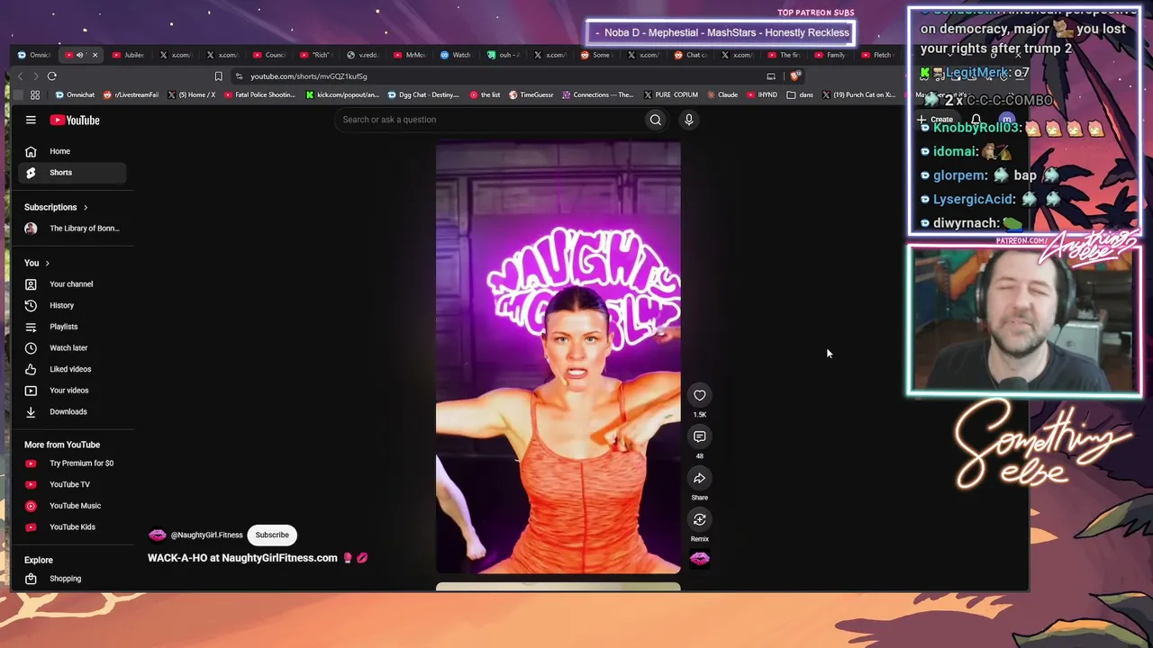Open the Connections — The... bookmark
1153x648 pixels.
pos(598,94)
